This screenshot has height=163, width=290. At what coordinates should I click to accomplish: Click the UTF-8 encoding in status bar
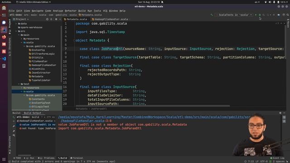click(264, 161)
